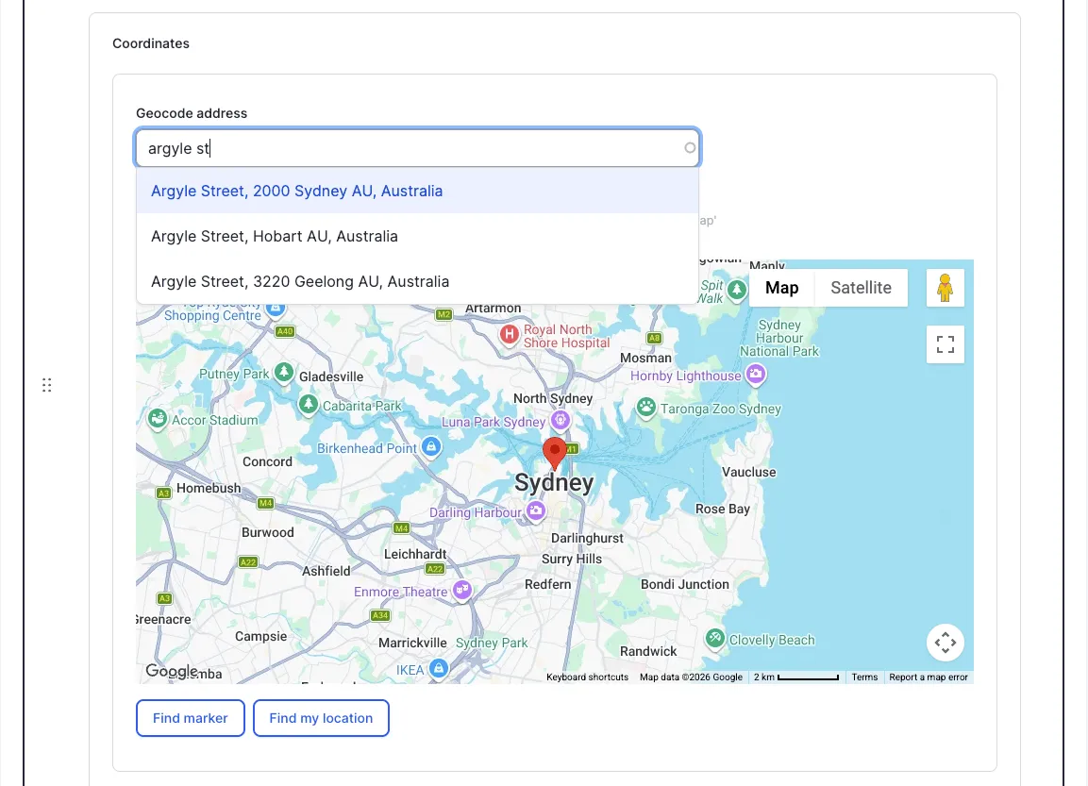This screenshot has height=786, width=1088.
Task: Click the Map data ©2026 Google text
Action: (691, 677)
